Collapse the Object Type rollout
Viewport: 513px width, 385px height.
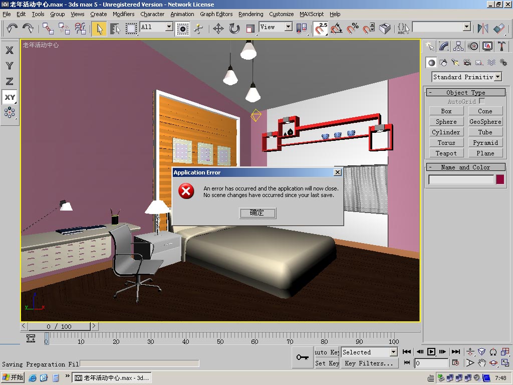[466, 92]
